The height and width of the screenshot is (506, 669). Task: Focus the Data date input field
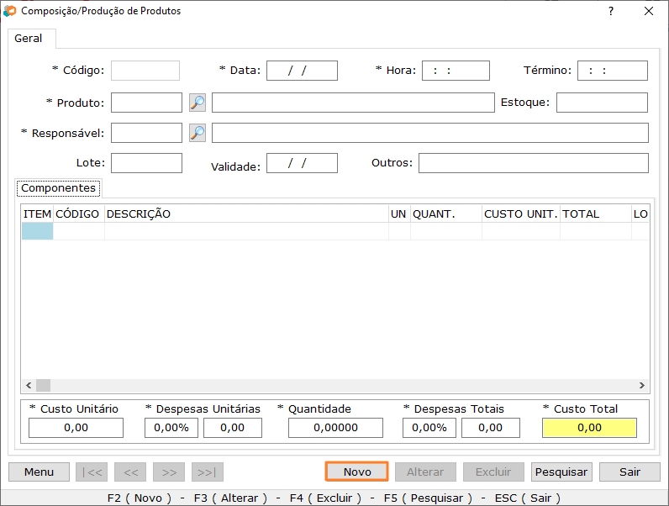pos(302,71)
